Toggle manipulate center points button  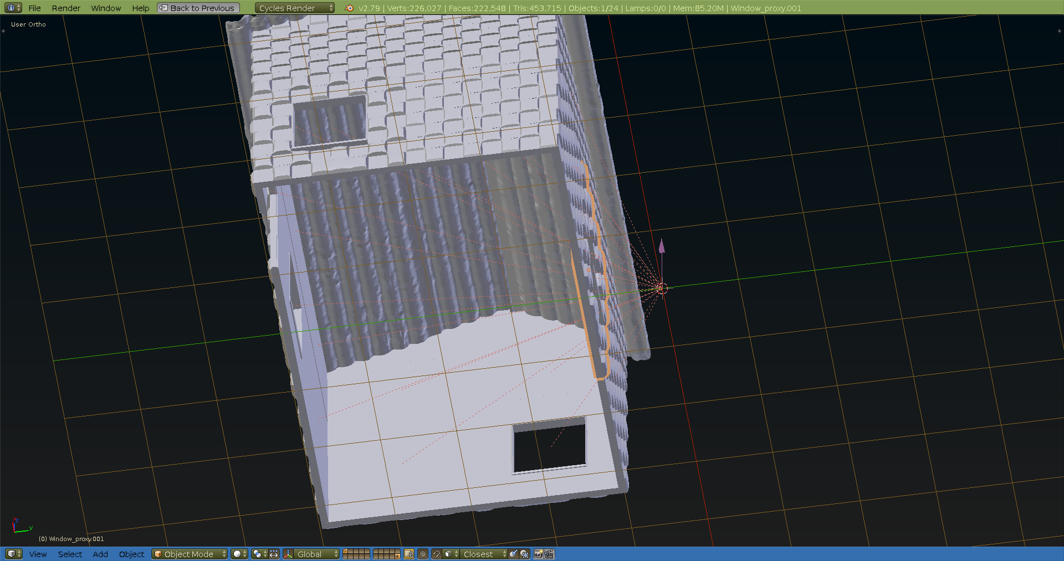click(274, 554)
